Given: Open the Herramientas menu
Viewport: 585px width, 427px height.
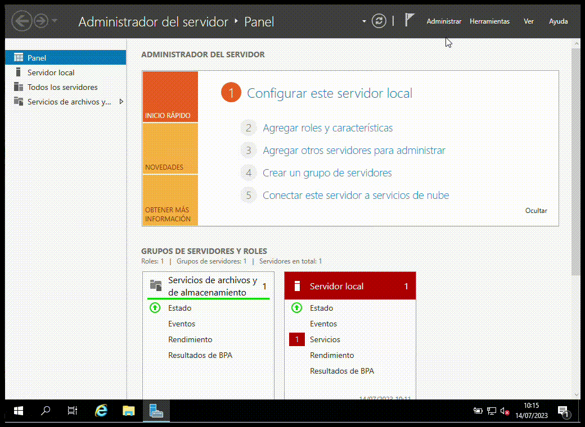Looking at the screenshot, I should click(x=489, y=21).
